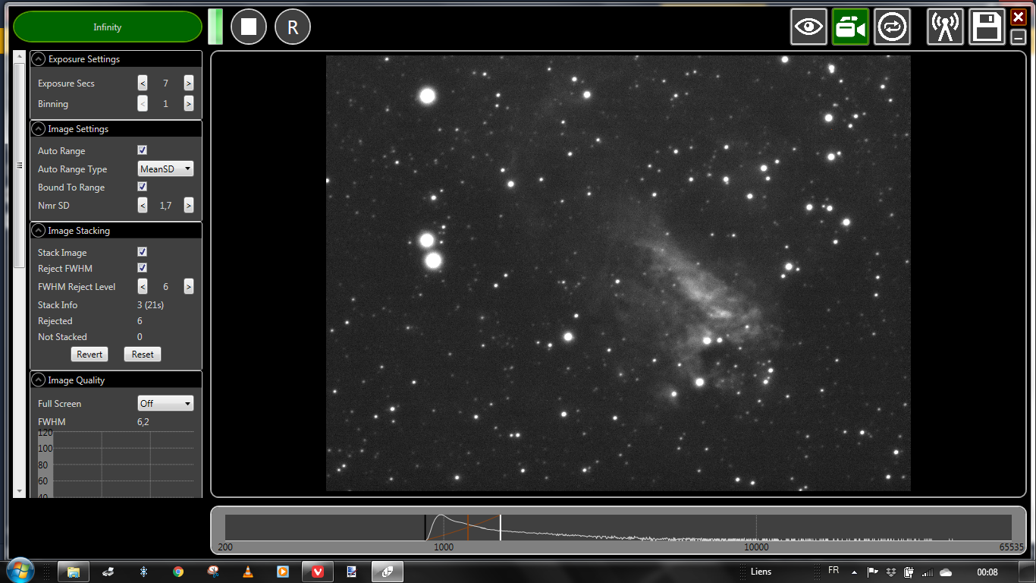Collapse the Exposure Settings panel
Screen dimensions: 1036x583
38,58
